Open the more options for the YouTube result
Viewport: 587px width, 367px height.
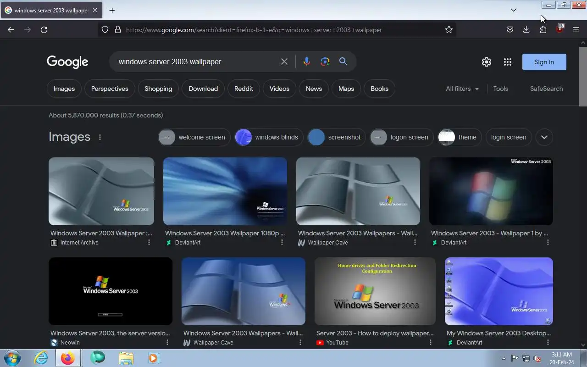coord(431,342)
